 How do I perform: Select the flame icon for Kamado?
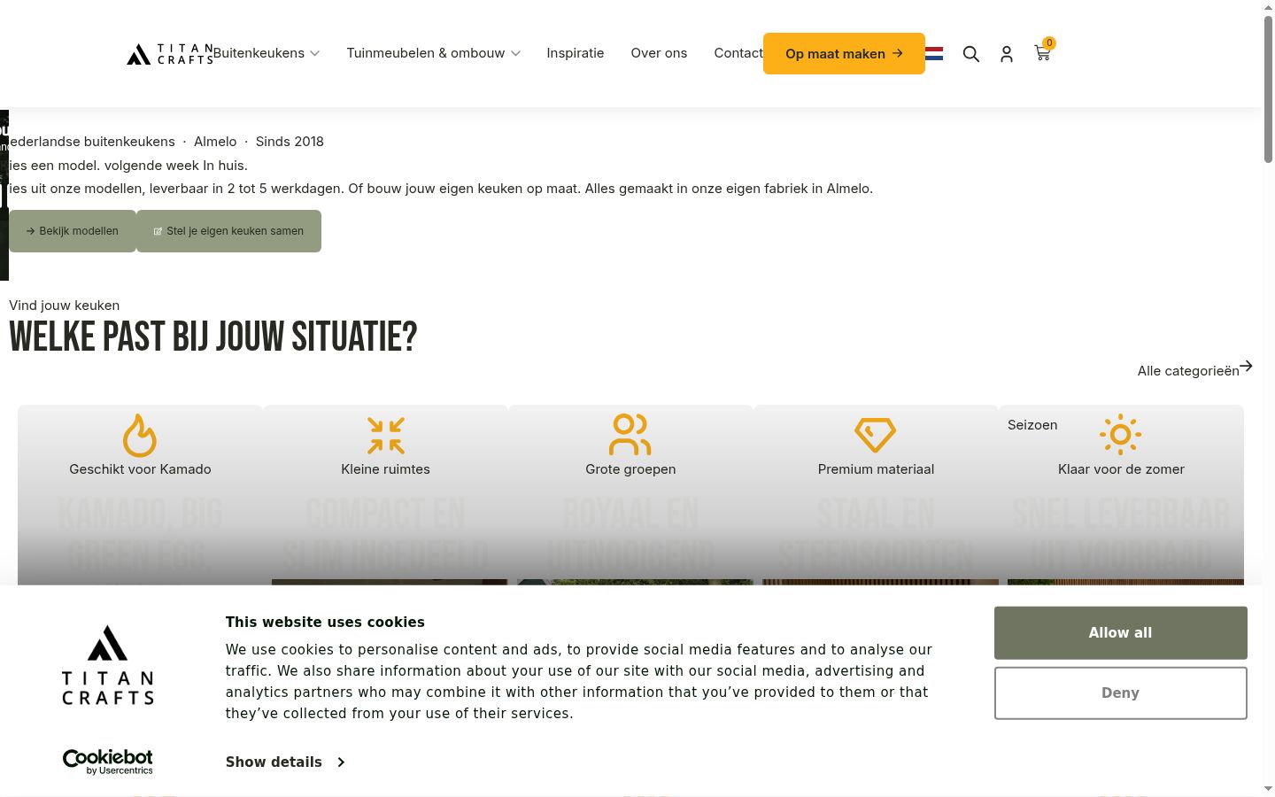(140, 435)
